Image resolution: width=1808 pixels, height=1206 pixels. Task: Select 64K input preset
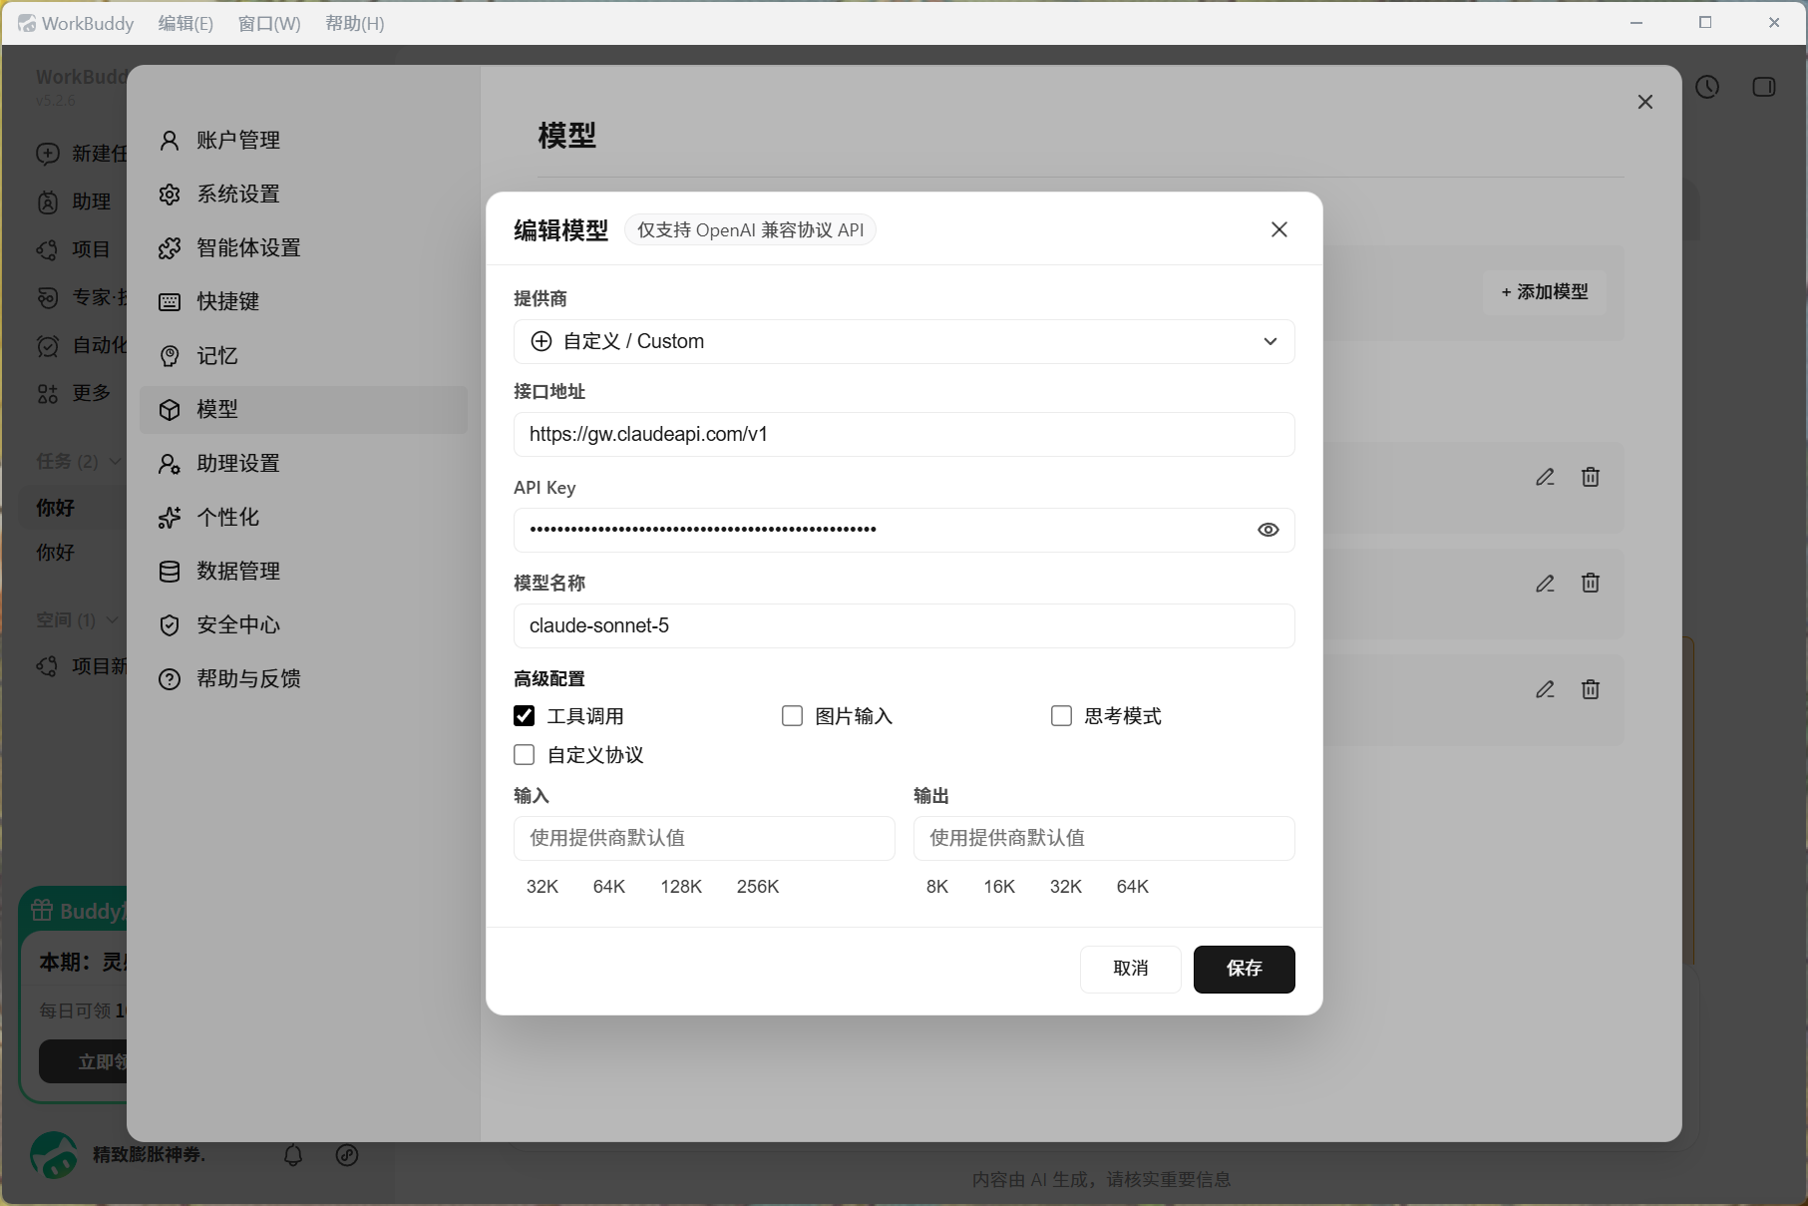click(x=609, y=887)
